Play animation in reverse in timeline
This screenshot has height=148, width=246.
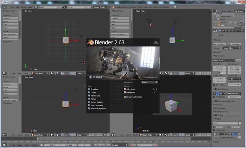(100, 145)
